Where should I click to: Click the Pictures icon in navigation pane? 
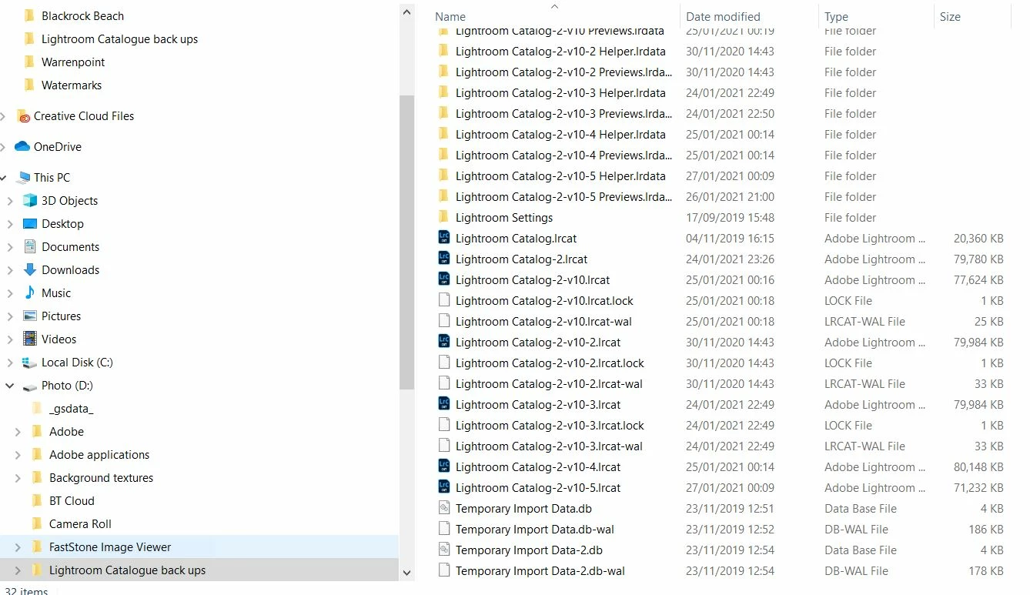pos(30,316)
